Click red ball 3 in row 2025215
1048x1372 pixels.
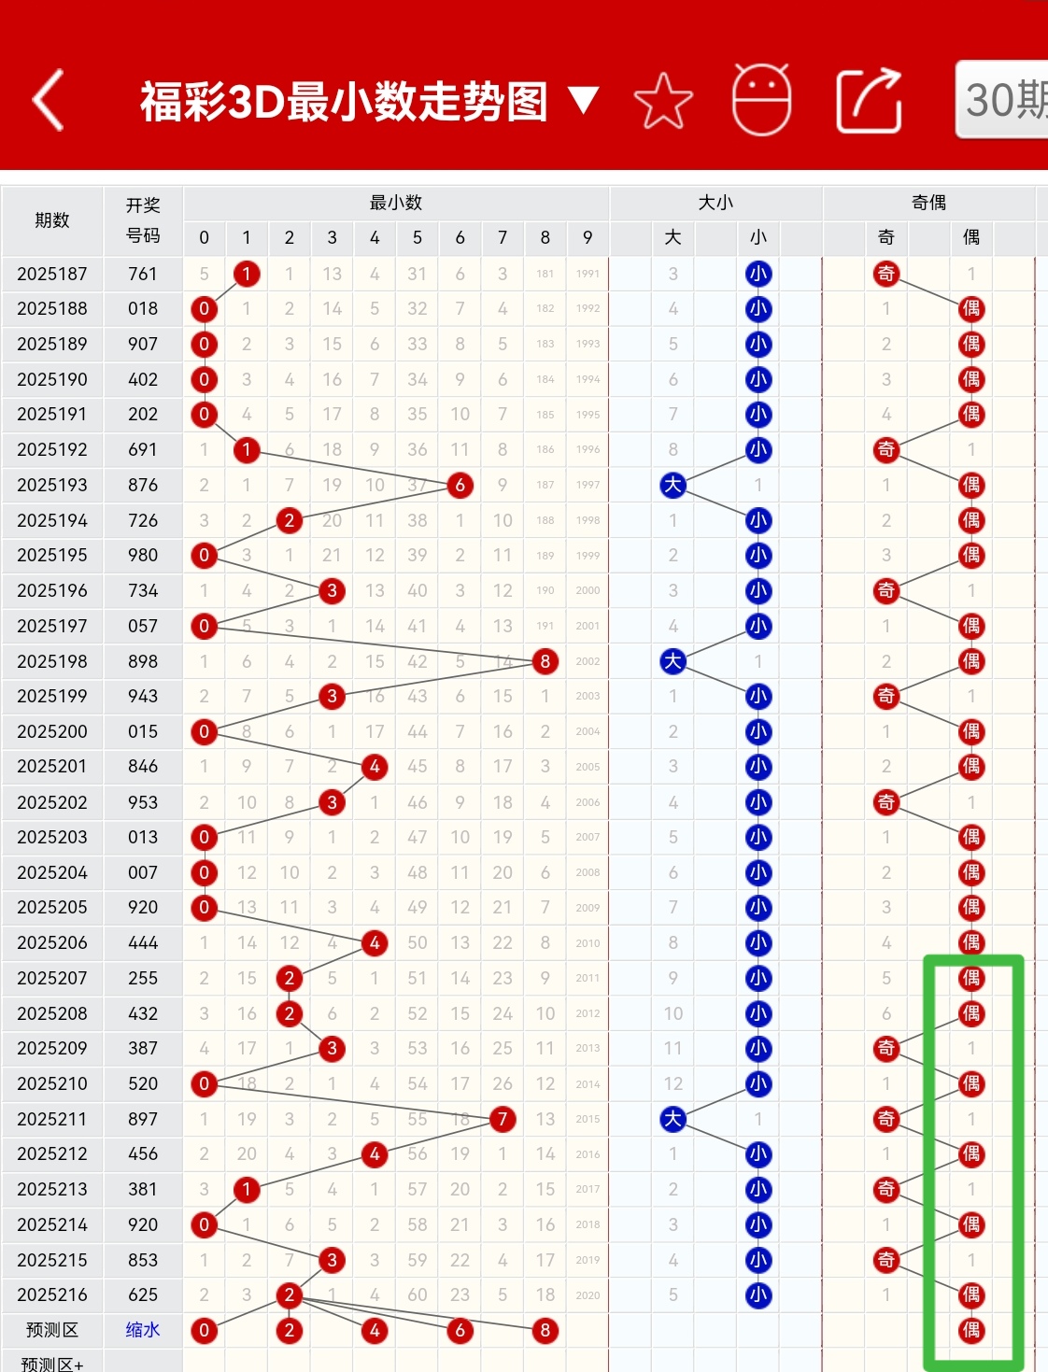click(332, 1260)
